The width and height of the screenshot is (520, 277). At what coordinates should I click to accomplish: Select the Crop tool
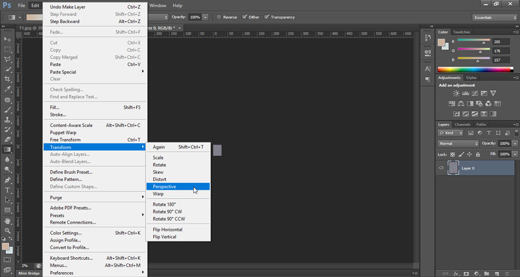click(8, 79)
